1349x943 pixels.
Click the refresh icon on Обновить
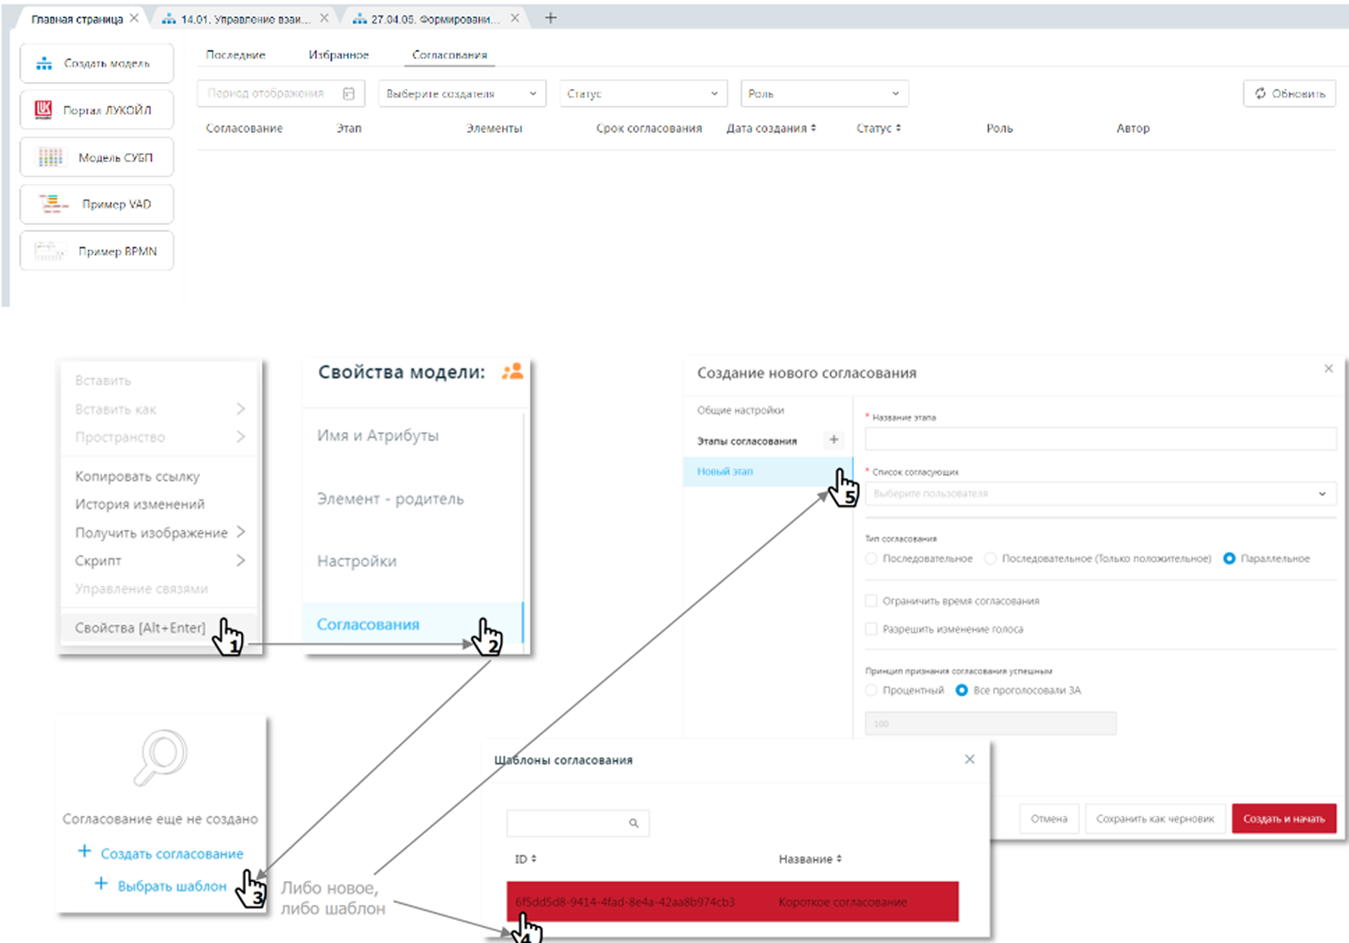point(1260,93)
